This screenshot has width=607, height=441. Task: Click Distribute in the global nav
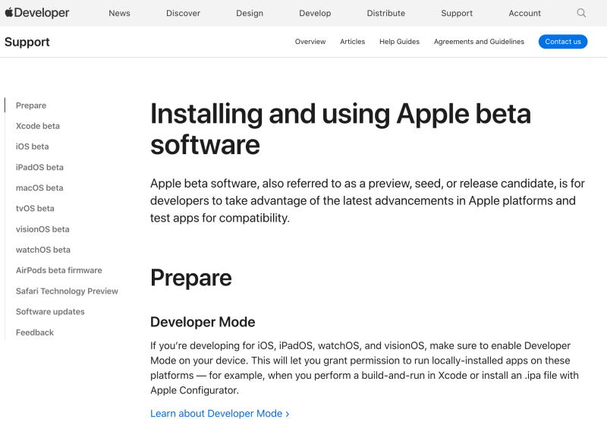coord(386,13)
